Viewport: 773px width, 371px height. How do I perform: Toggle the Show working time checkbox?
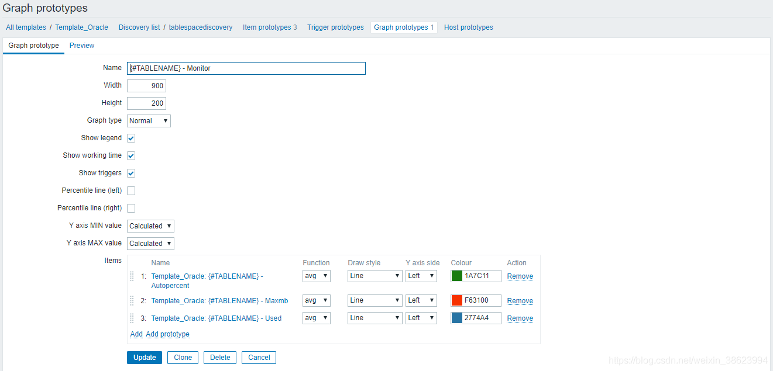click(x=131, y=156)
